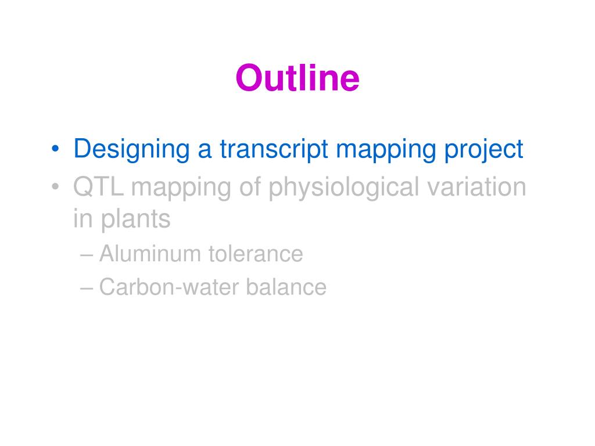Select the word physiological
The image size is (595, 446).
click(344, 188)
